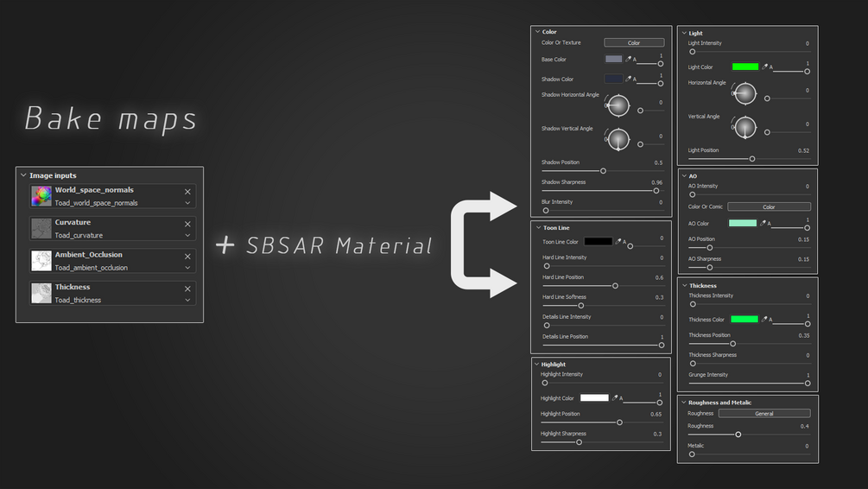Click the Roughness slider handle

pos(738,435)
